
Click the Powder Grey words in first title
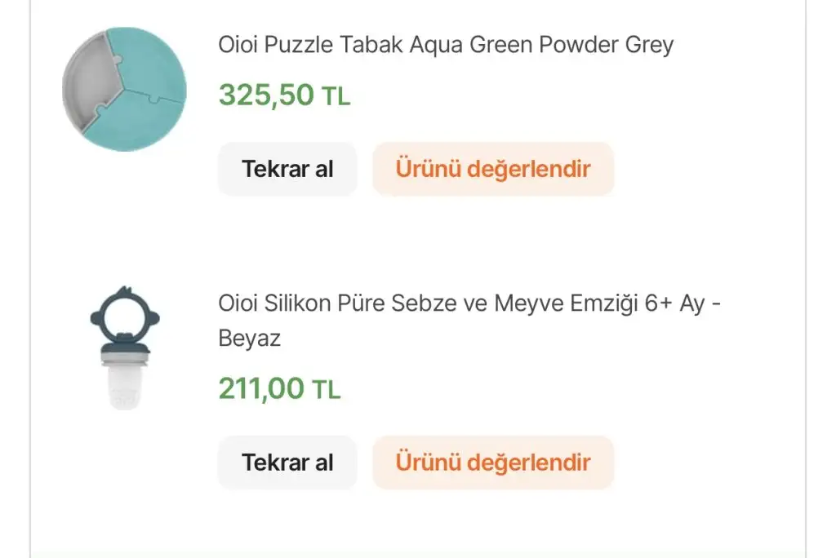pos(607,45)
